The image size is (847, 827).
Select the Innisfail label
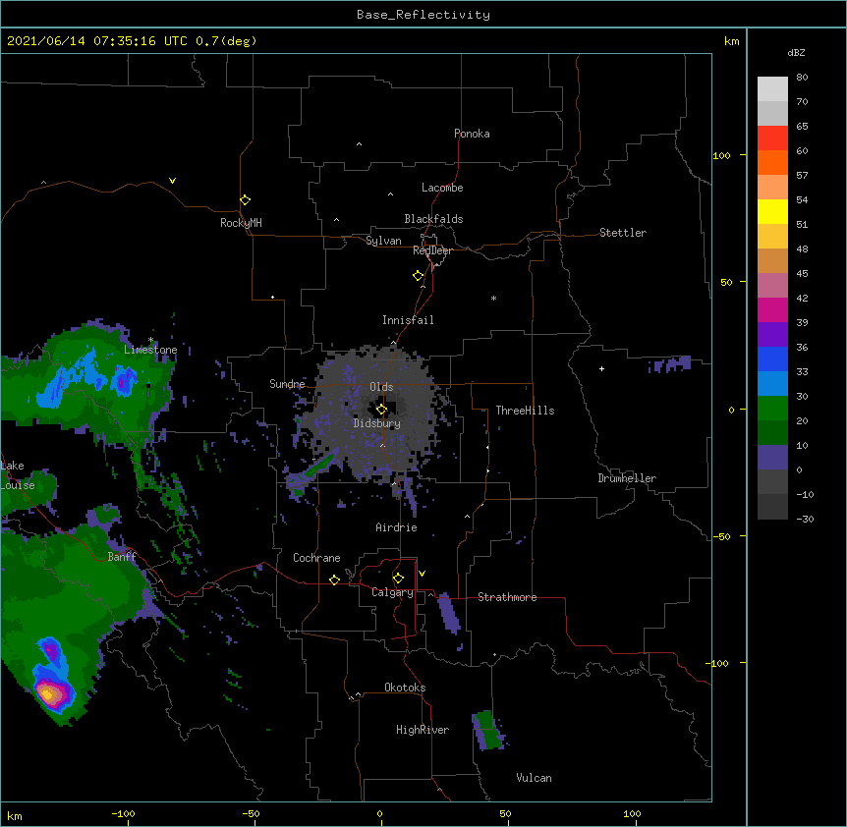click(x=408, y=320)
